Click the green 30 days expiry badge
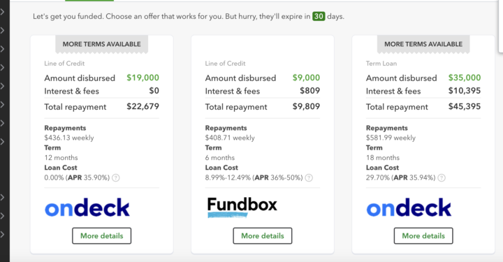 319,16
